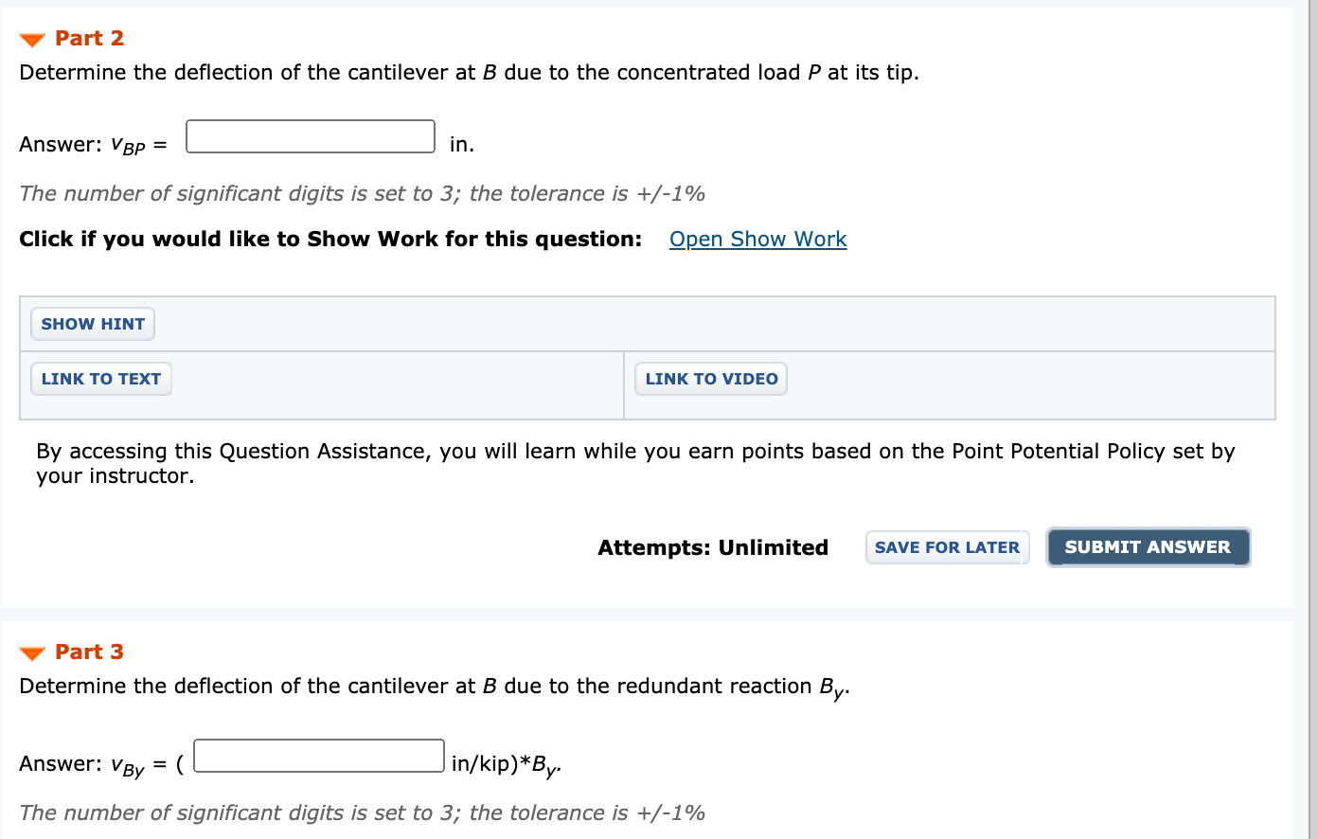Screen dimensions: 1318x839
Task: Open Show Work for Part 2
Action: 757,239
